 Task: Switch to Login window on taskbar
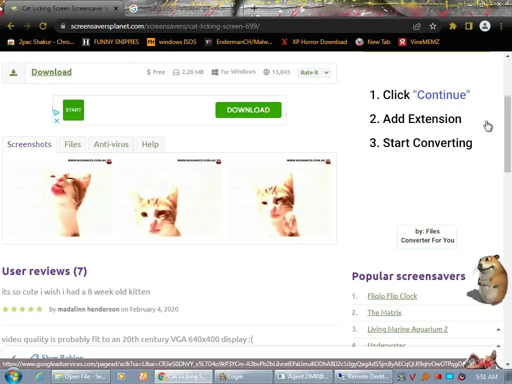point(243,376)
